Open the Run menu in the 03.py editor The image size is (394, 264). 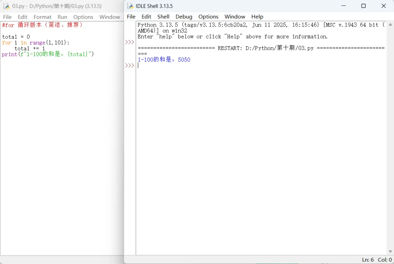pyautogui.click(x=62, y=17)
